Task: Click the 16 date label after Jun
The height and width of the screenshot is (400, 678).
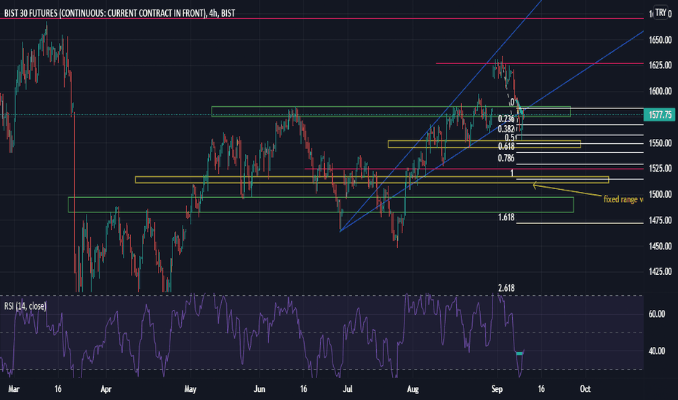Action: [303, 389]
